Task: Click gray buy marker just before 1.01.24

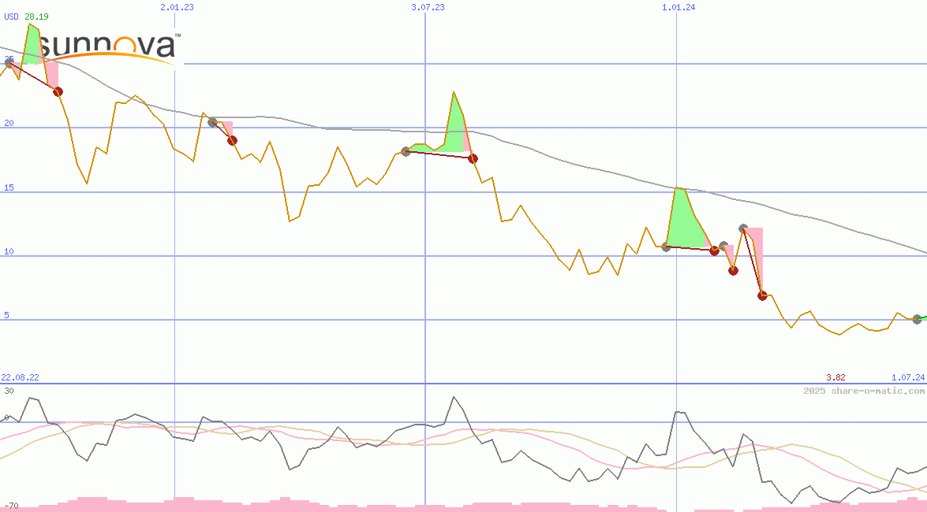Action: click(x=667, y=247)
